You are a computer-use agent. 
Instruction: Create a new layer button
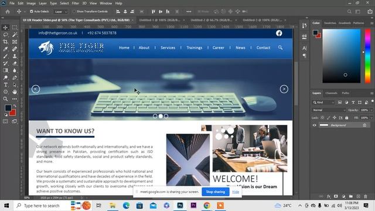358,196
